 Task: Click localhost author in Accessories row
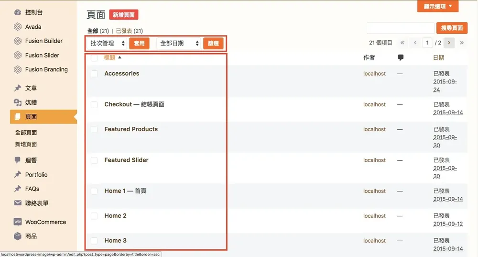point(374,74)
